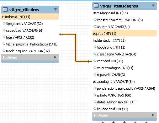Click the diamond icon beside tipodagno
This screenshot has width=159, height=123.
(x=95, y=47)
